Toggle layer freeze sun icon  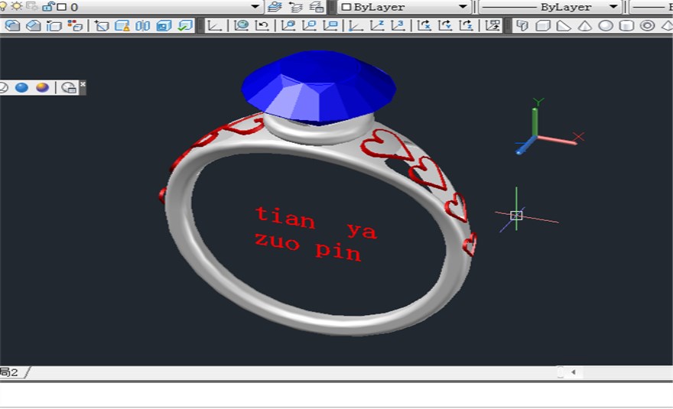16,7
